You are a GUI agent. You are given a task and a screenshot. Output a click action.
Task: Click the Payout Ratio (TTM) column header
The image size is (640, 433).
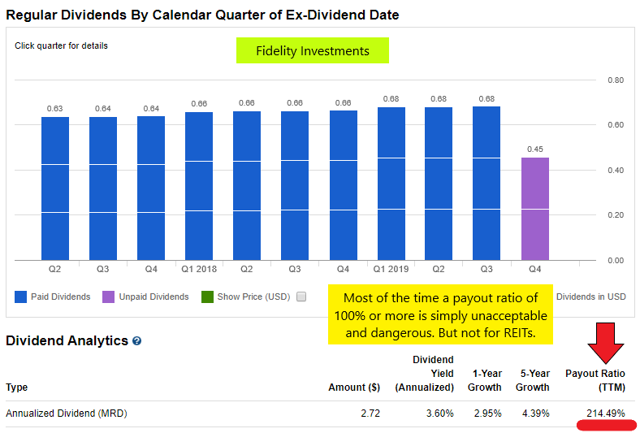pyautogui.click(x=595, y=380)
